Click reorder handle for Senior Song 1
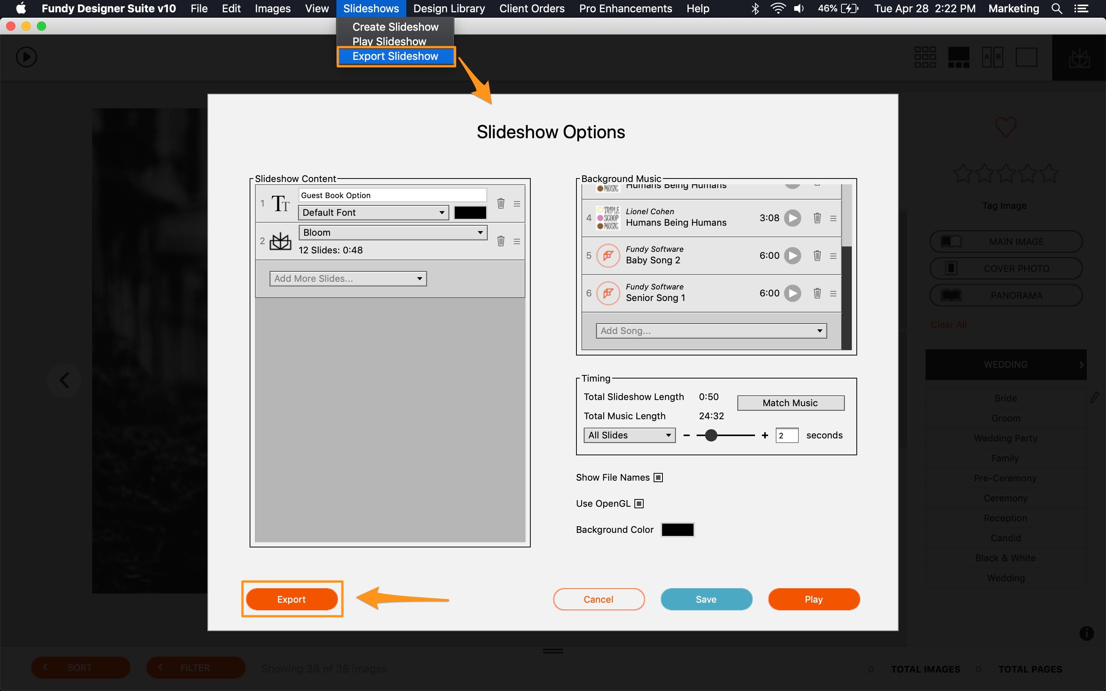The width and height of the screenshot is (1106, 691). click(x=833, y=293)
